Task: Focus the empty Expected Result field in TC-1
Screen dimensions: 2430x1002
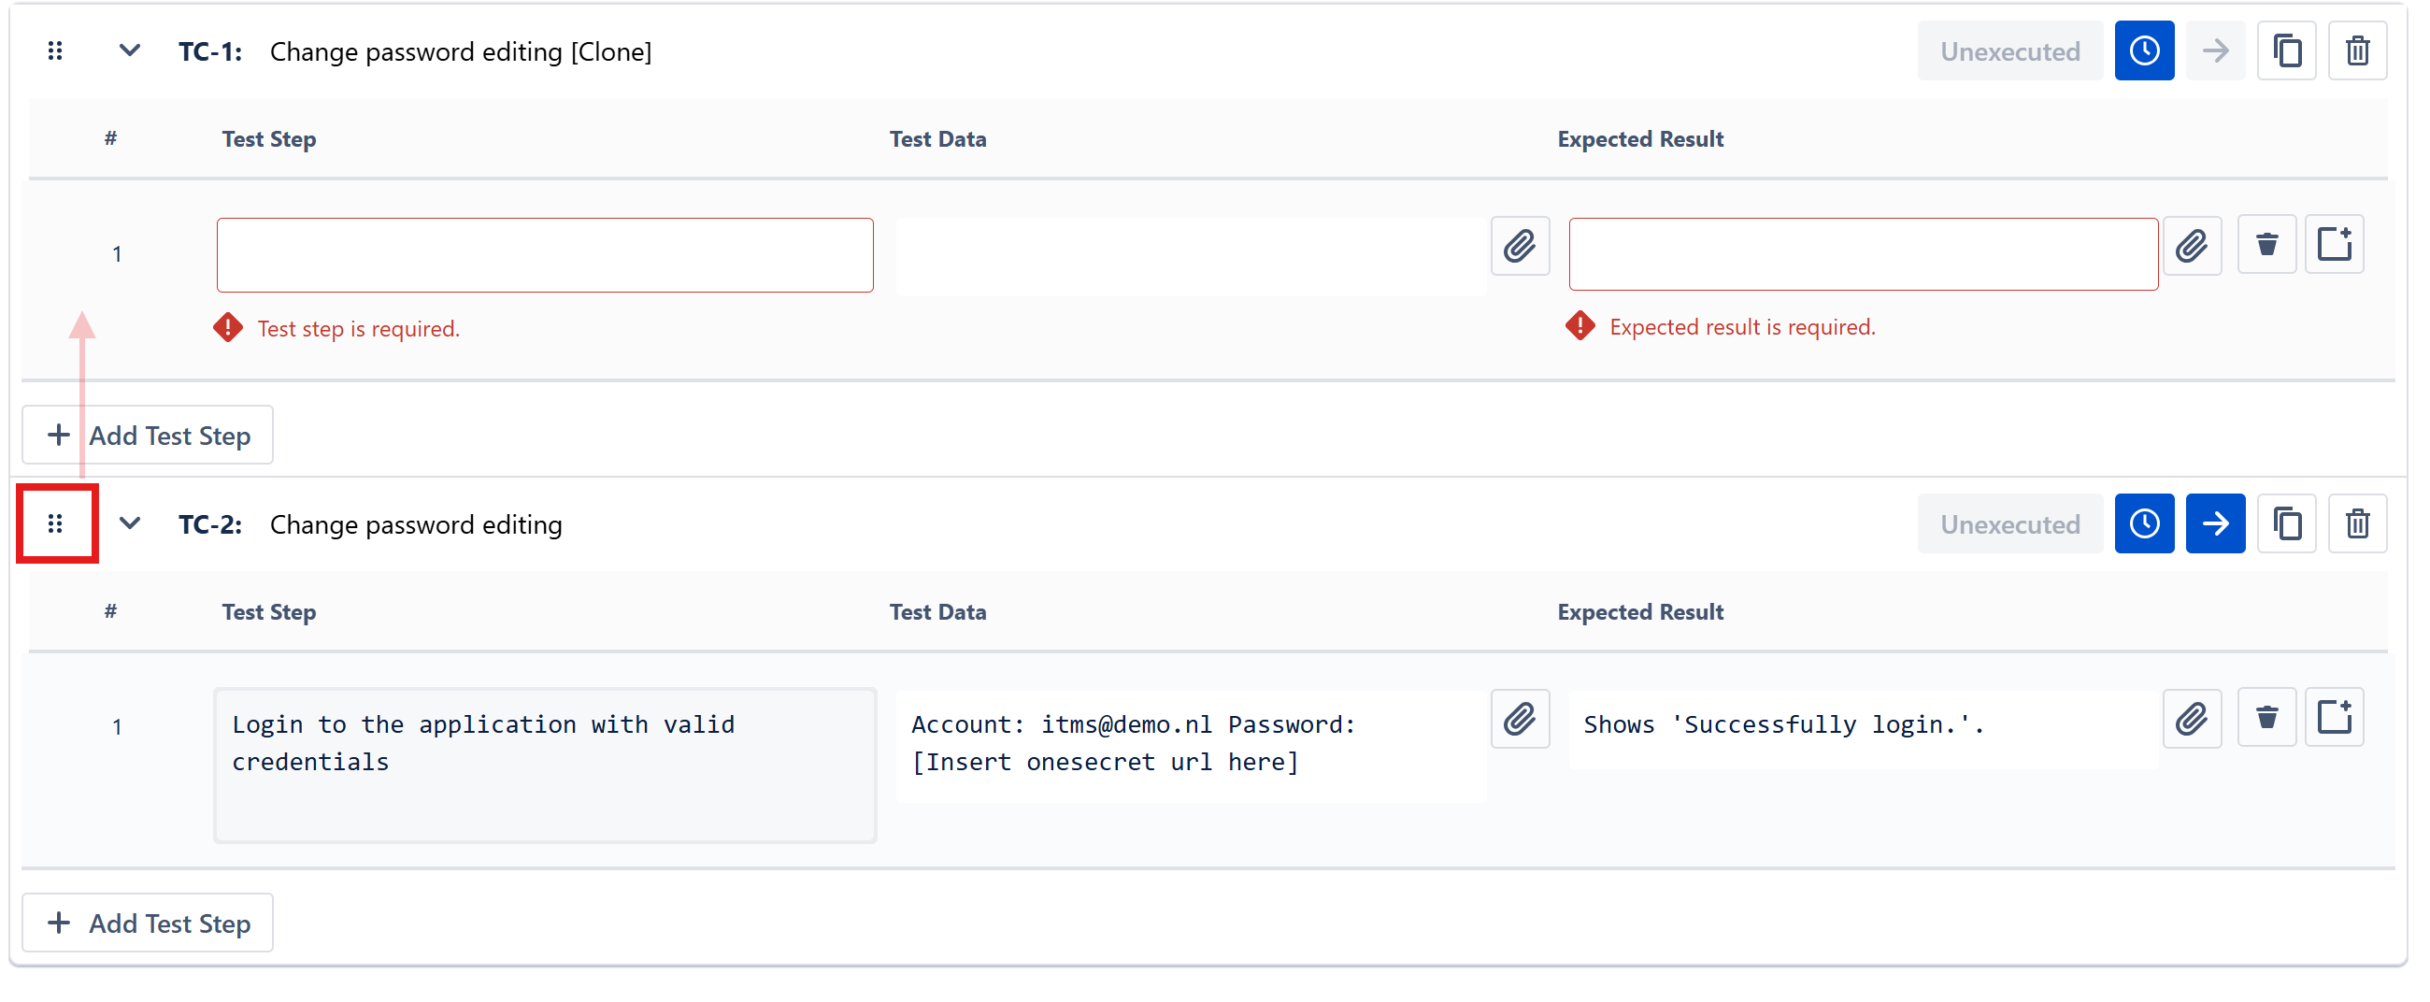Action: click(x=1862, y=255)
